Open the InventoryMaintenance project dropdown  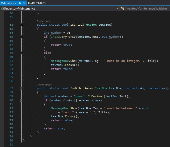coord(60,9)
